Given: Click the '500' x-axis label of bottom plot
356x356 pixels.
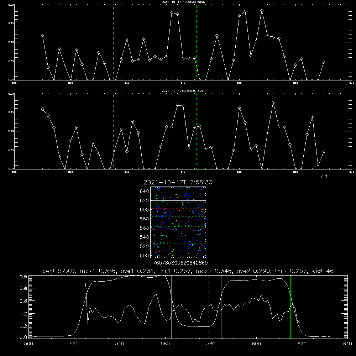Looking at the screenshot, I should click(28, 344).
